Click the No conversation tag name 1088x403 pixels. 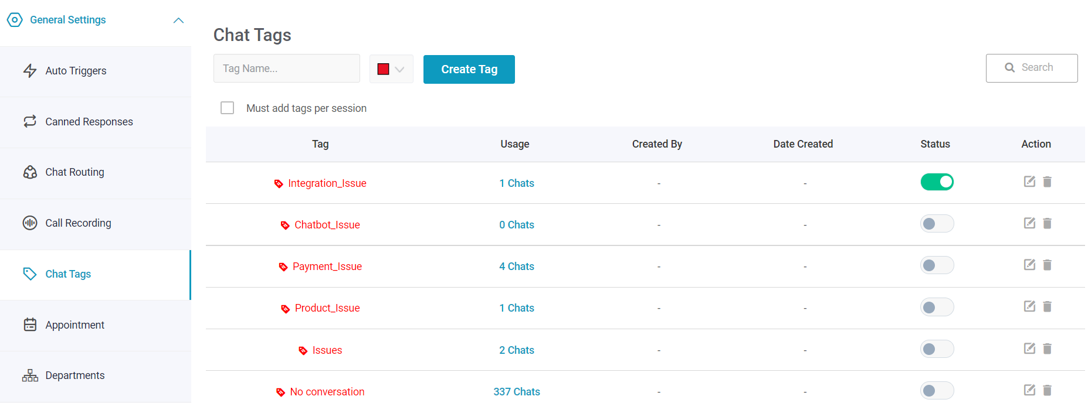[x=327, y=392]
